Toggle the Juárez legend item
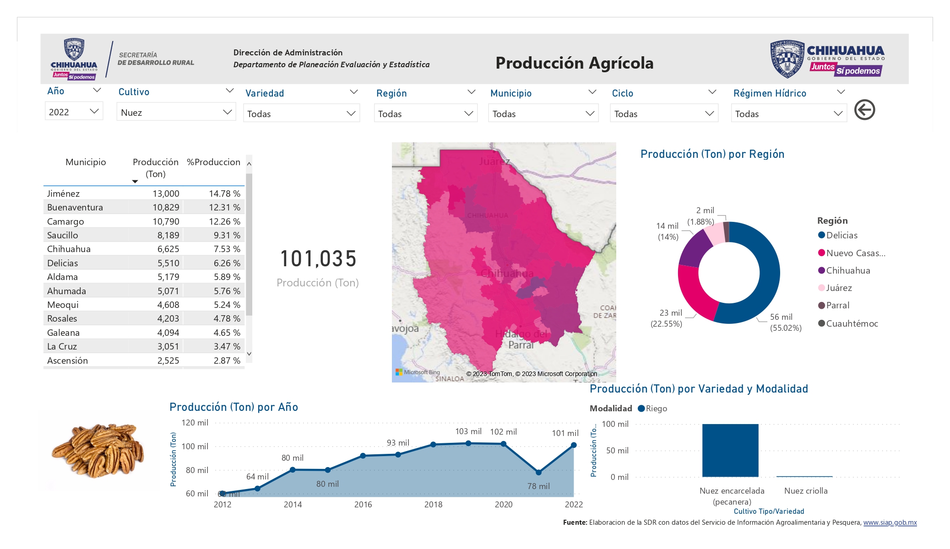 835,288
